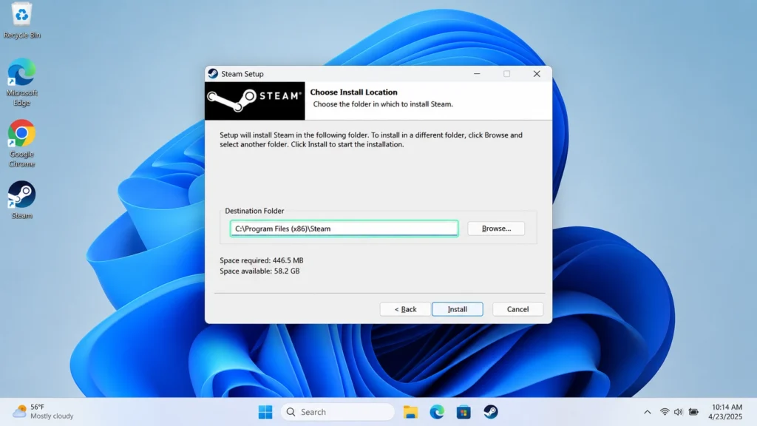Minimize the Steam Setup window

point(477,73)
